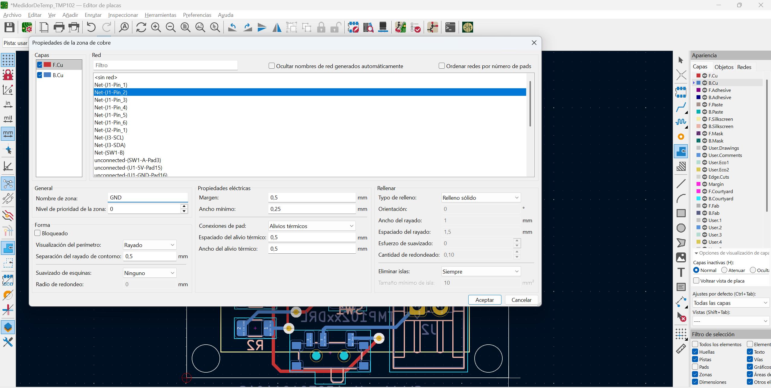The width and height of the screenshot is (771, 388).
Task: Open Eliminar islas dropdown
Action: pos(481,271)
